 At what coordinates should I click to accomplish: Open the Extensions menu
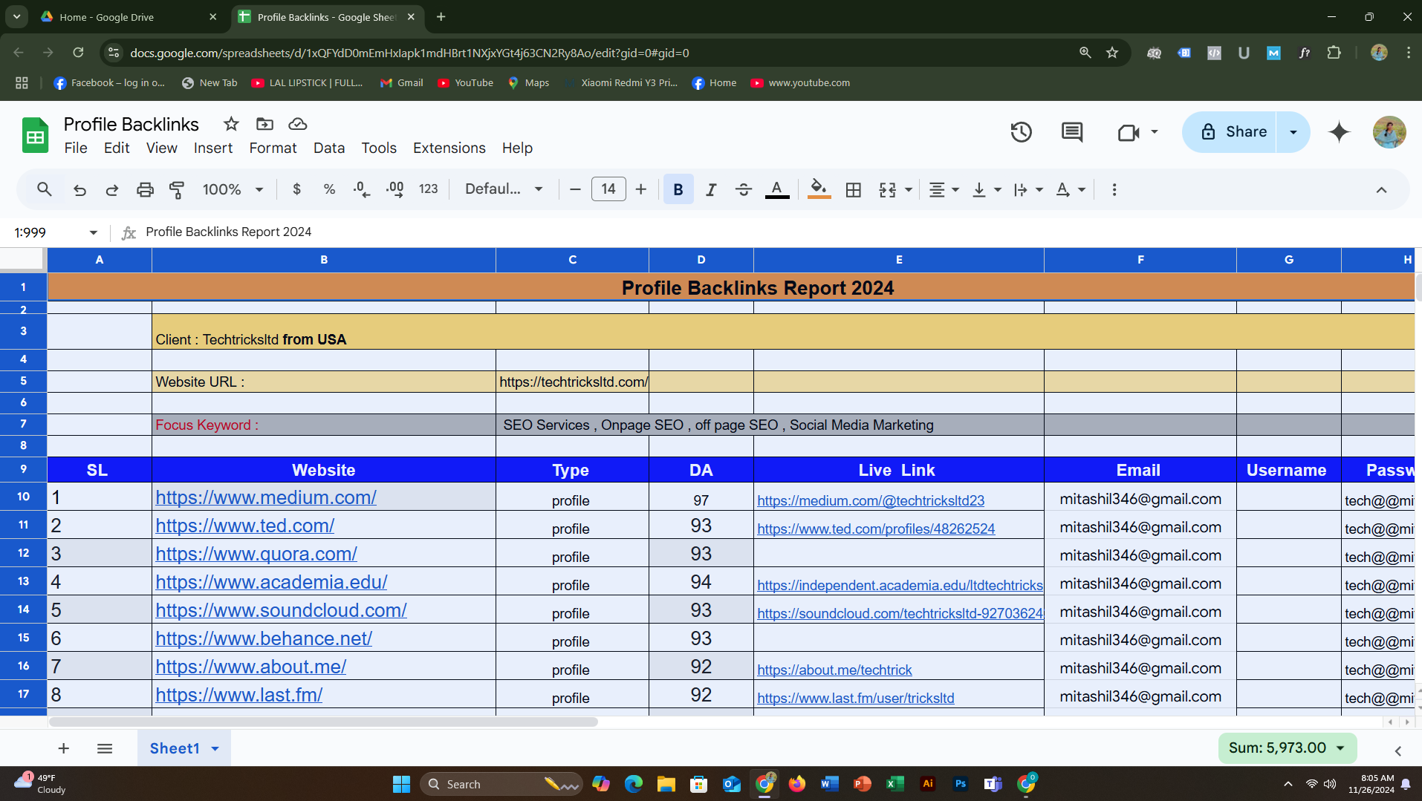coord(449,148)
